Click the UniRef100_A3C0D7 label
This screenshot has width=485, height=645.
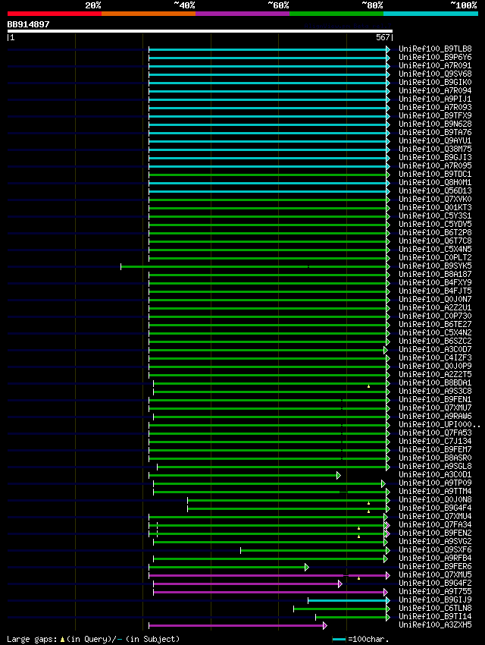coord(435,349)
